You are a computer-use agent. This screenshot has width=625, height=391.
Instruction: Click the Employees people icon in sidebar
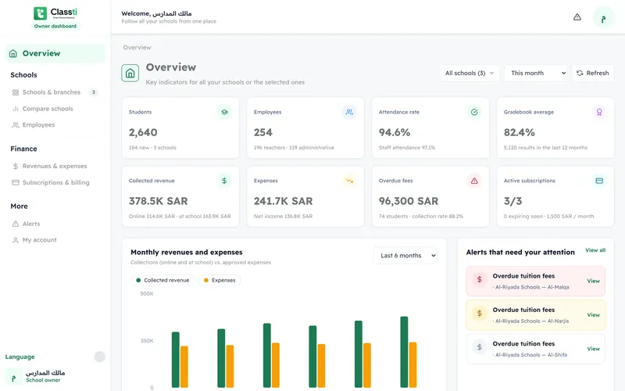coord(16,125)
